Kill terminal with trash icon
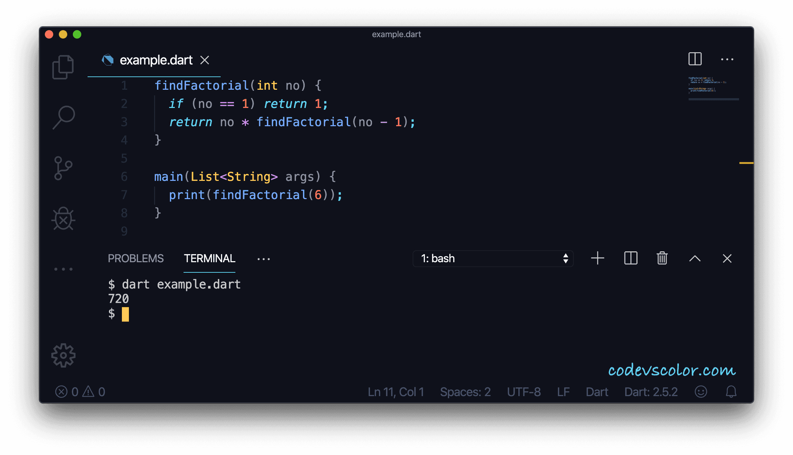 click(662, 258)
